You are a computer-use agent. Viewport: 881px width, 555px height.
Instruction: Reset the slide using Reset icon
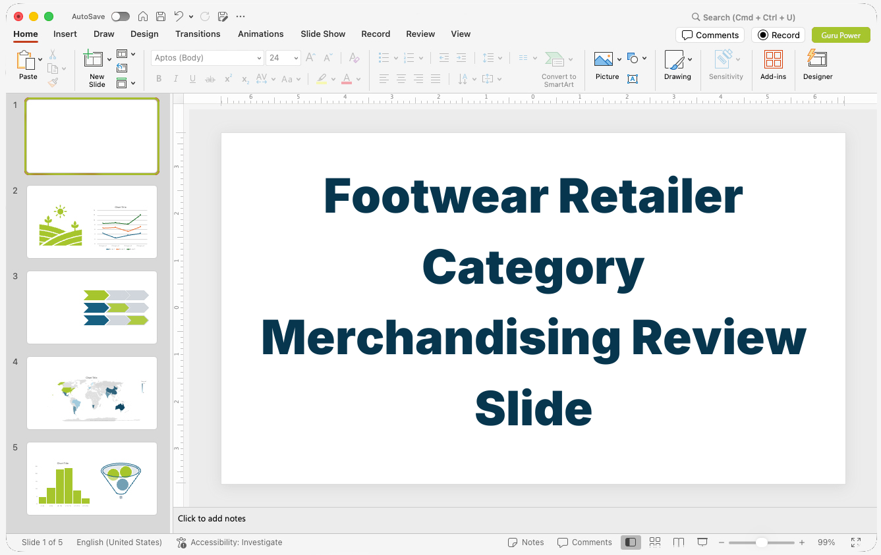coord(122,68)
